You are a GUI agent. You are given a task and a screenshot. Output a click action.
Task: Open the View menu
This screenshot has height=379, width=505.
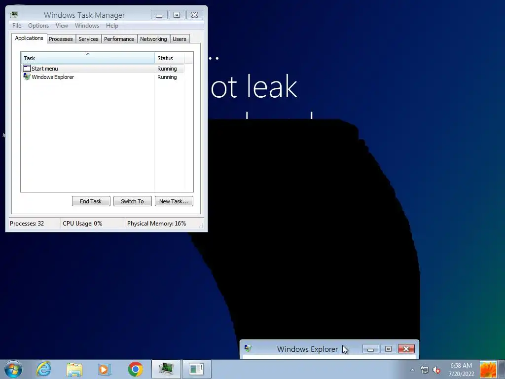pos(62,26)
